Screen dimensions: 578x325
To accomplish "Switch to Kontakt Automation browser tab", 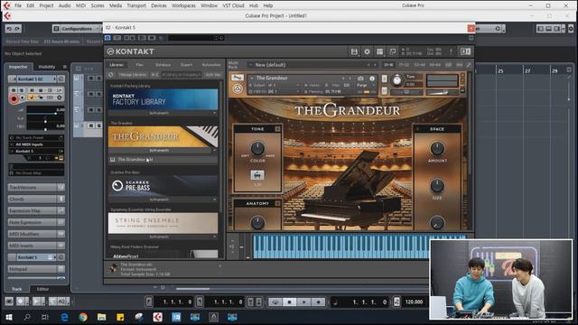I will (211, 65).
